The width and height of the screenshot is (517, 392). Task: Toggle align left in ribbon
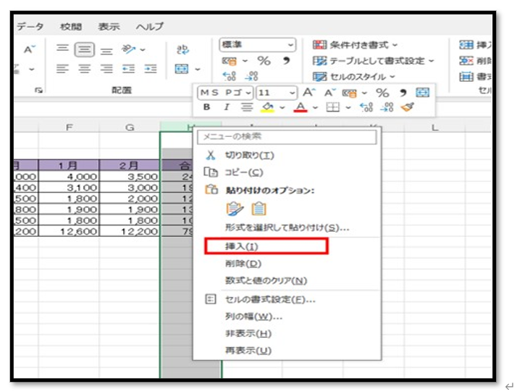(62, 69)
